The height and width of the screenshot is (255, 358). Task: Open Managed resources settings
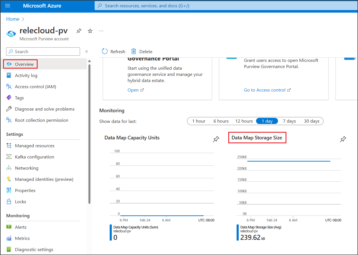(35, 146)
